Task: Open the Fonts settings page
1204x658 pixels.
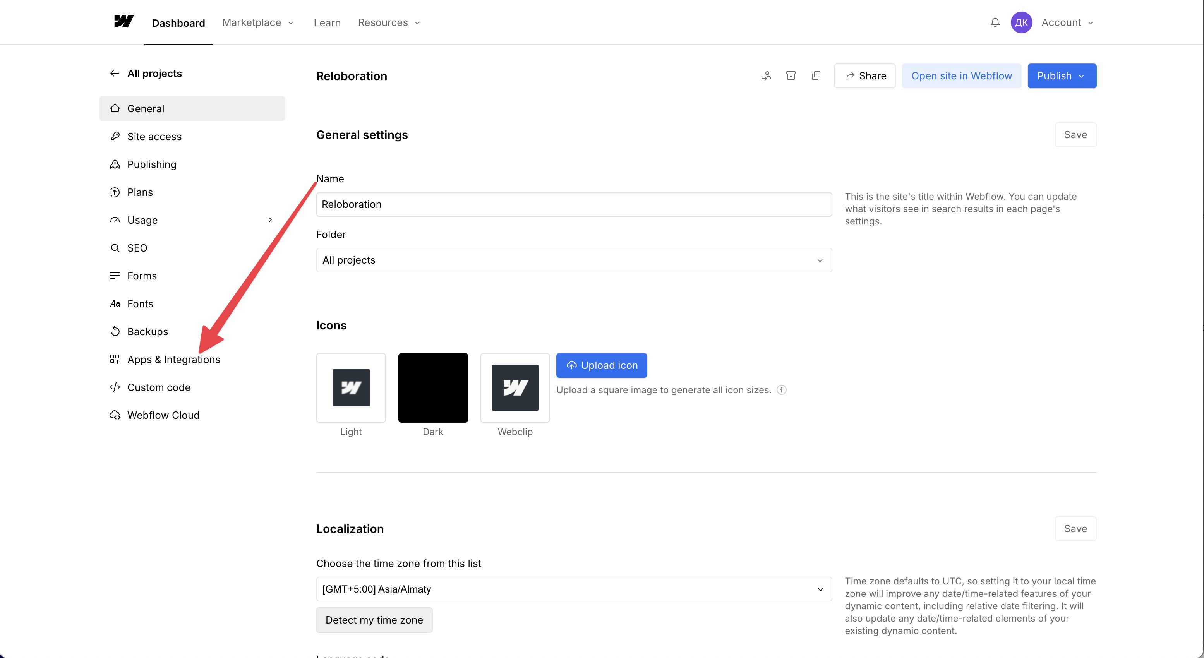Action: (x=192, y=303)
